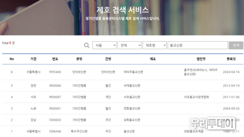Click date 2004-09-20

click(231, 109)
